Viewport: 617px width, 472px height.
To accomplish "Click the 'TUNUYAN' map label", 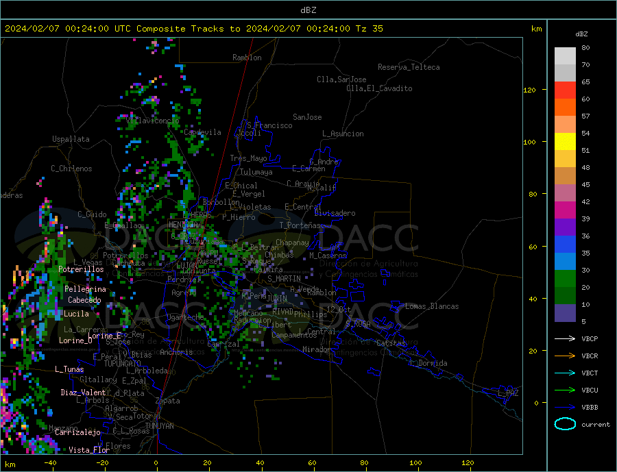I will click(159, 426).
